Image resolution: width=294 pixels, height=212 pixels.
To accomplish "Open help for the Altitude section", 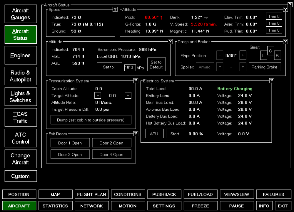I will point(170,42).
